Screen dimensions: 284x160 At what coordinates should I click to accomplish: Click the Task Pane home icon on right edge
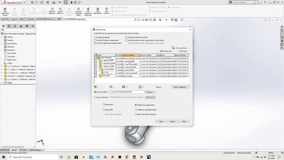click(282, 27)
